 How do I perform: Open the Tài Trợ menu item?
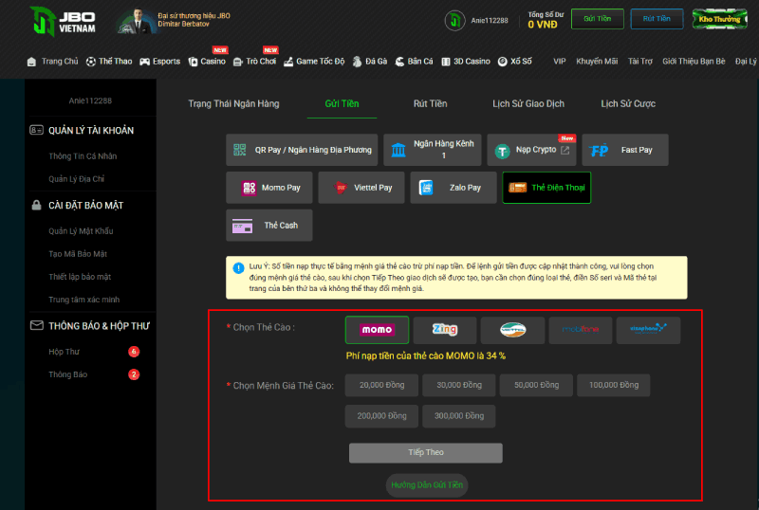[639, 62]
